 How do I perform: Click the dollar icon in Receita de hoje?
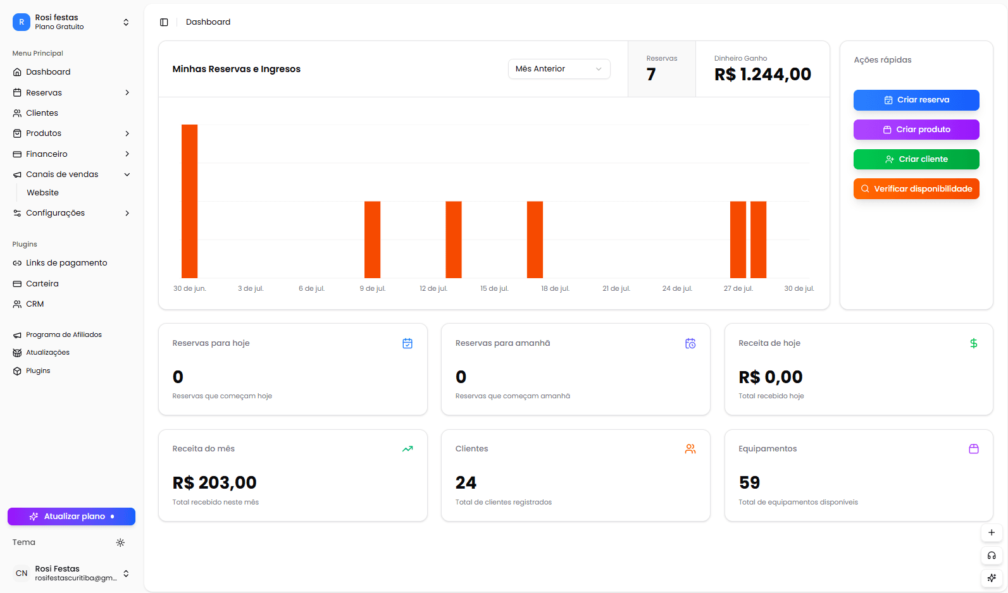[x=973, y=343]
